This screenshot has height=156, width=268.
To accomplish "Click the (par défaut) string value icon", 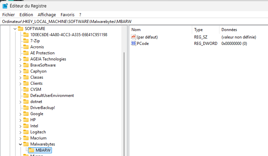I will 133,37.
